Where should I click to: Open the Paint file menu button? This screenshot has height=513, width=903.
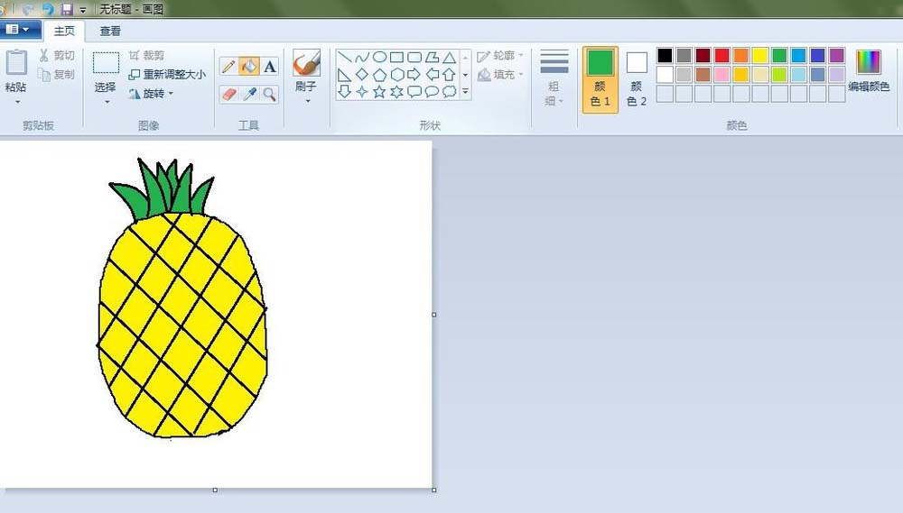19,30
